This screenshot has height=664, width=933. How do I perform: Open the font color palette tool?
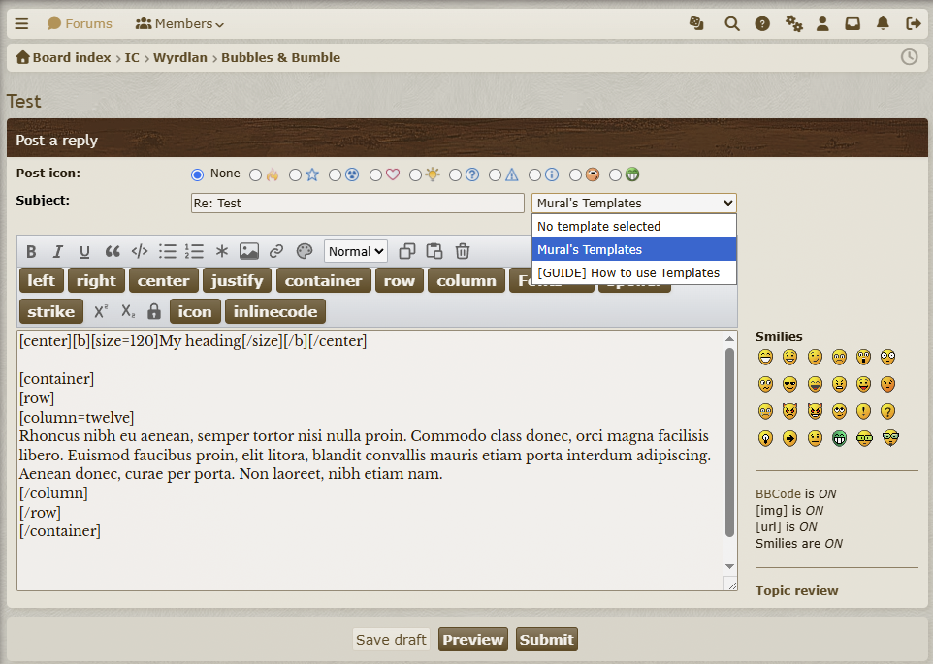click(305, 252)
